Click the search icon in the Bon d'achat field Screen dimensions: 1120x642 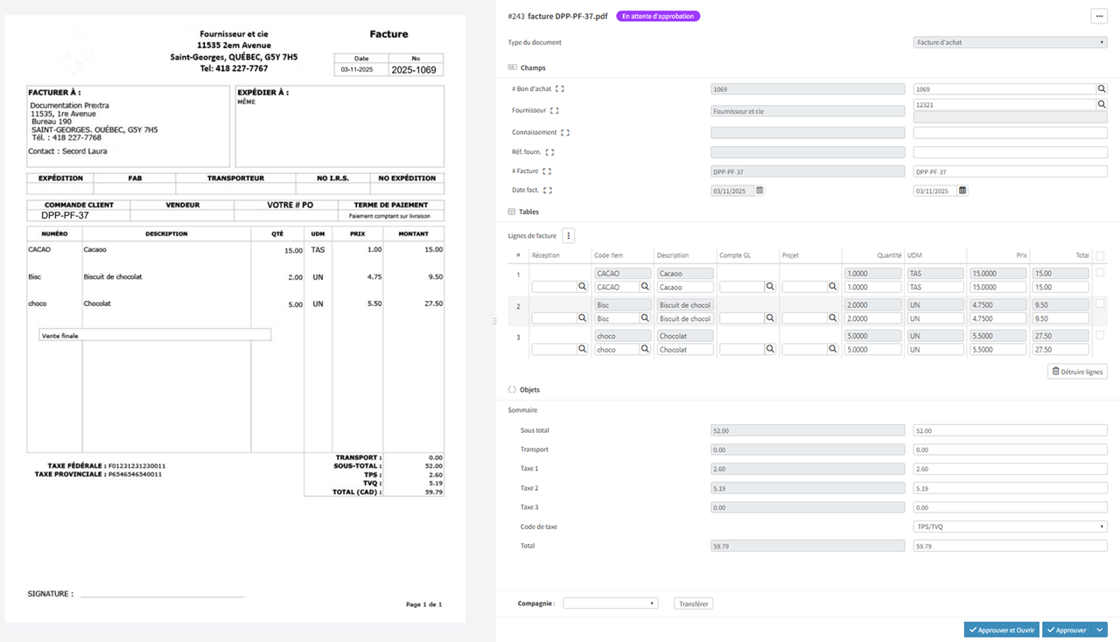(x=1102, y=89)
